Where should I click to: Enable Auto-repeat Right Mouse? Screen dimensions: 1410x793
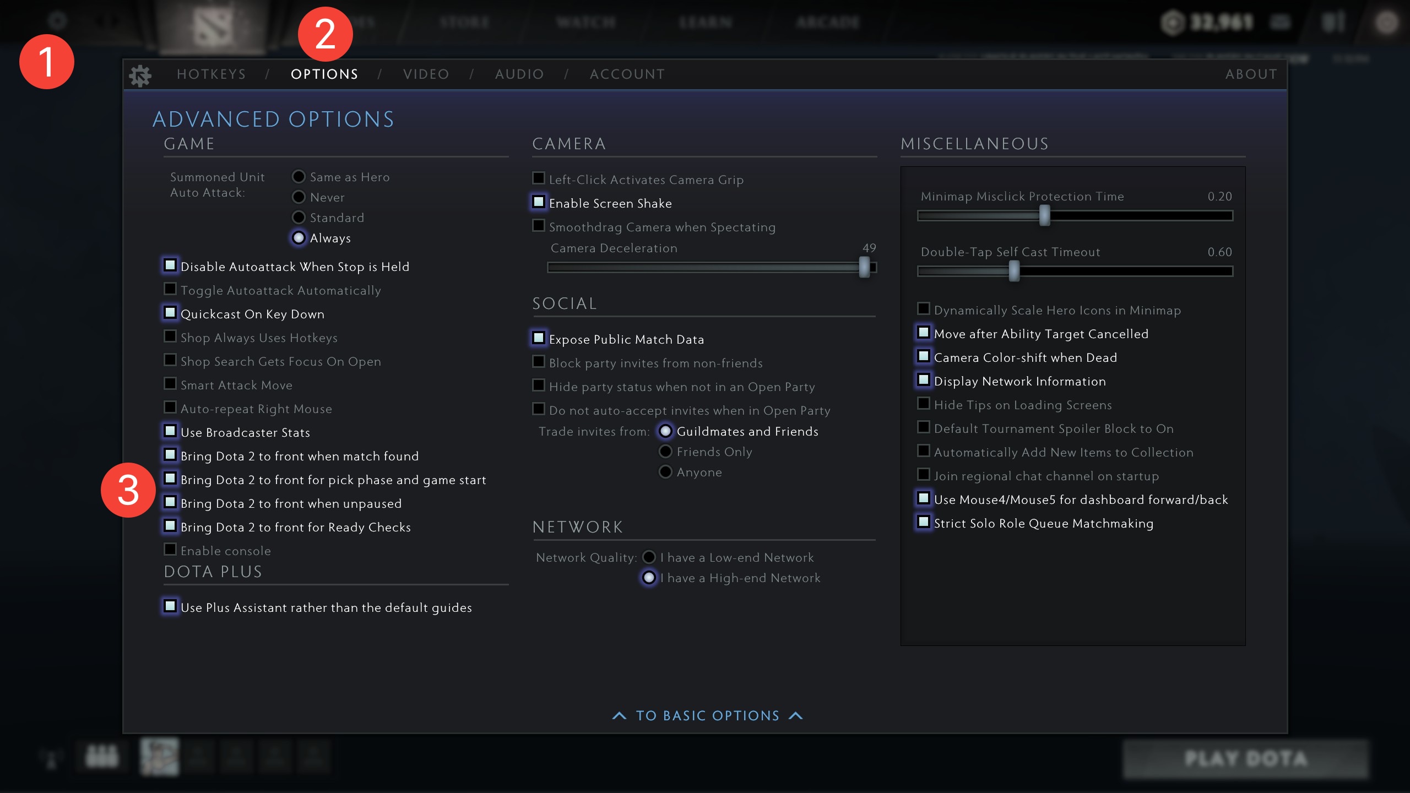tap(170, 408)
